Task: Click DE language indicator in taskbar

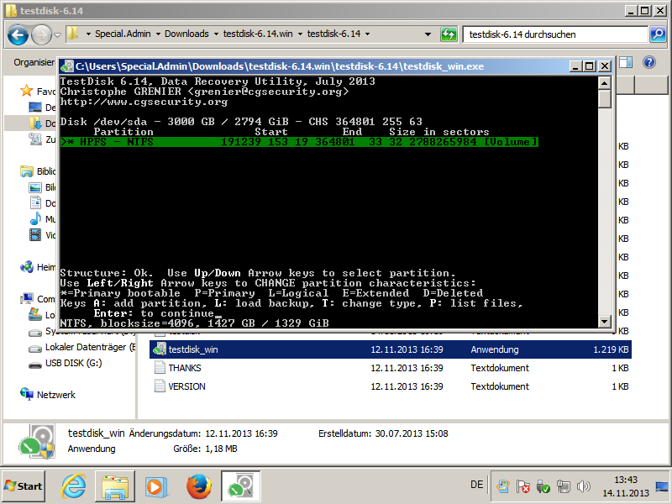Action: click(476, 485)
